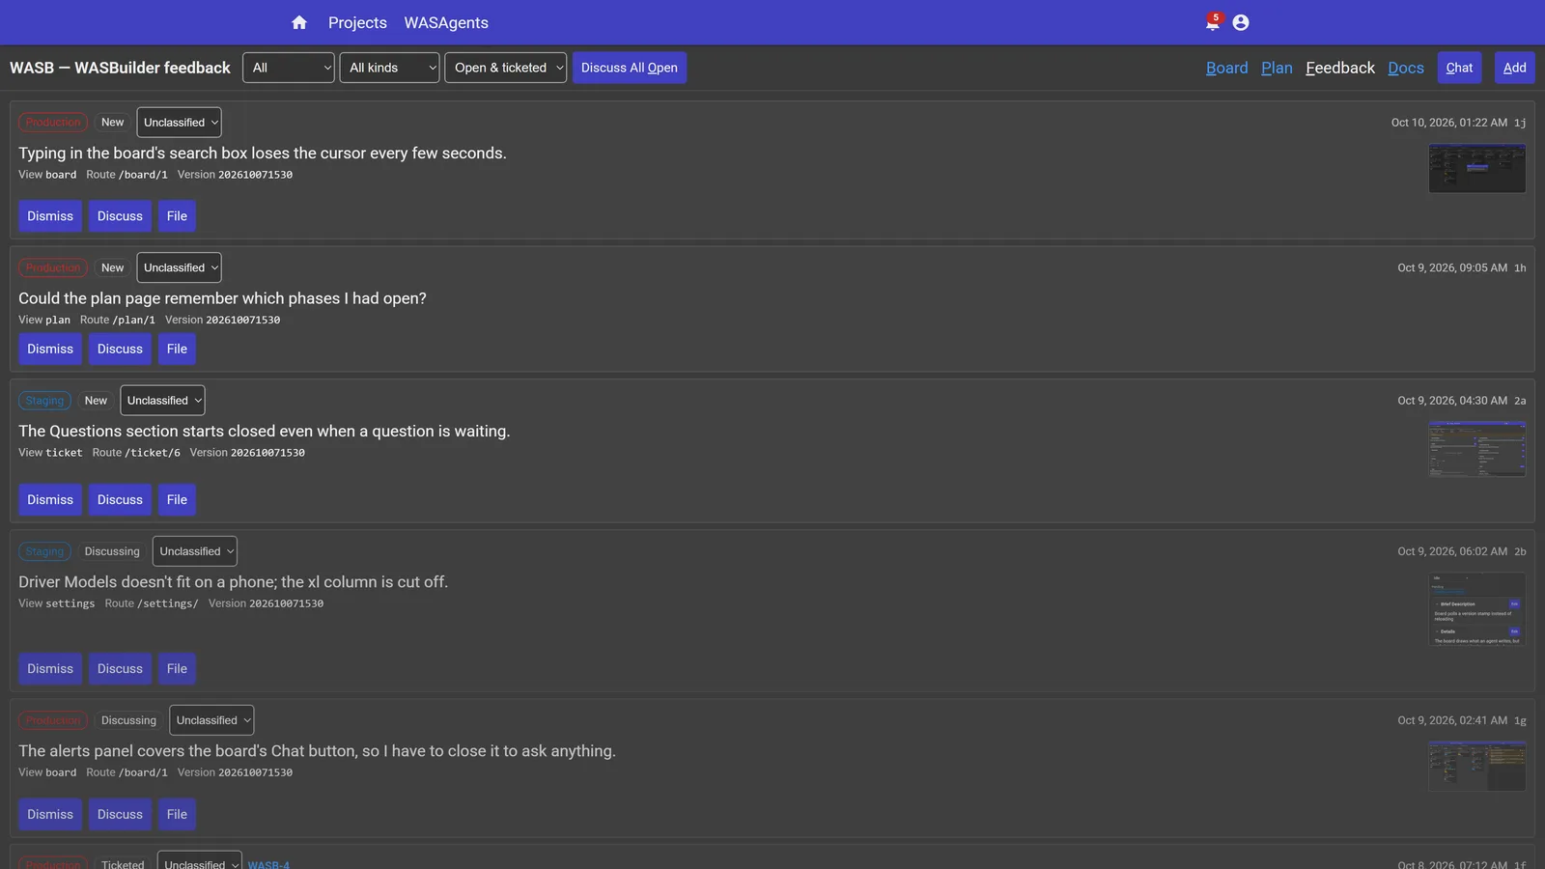The image size is (1545, 869).
Task: Expand the 'Open & ticketed' status dropdown
Action: pyautogui.click(x=506, y=68)
